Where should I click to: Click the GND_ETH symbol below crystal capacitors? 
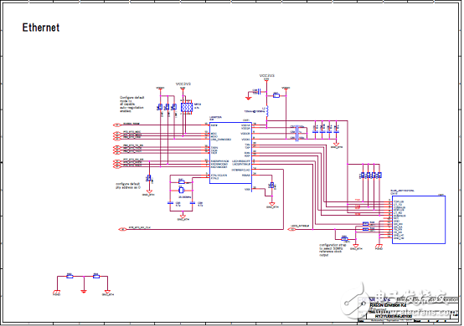183,217
